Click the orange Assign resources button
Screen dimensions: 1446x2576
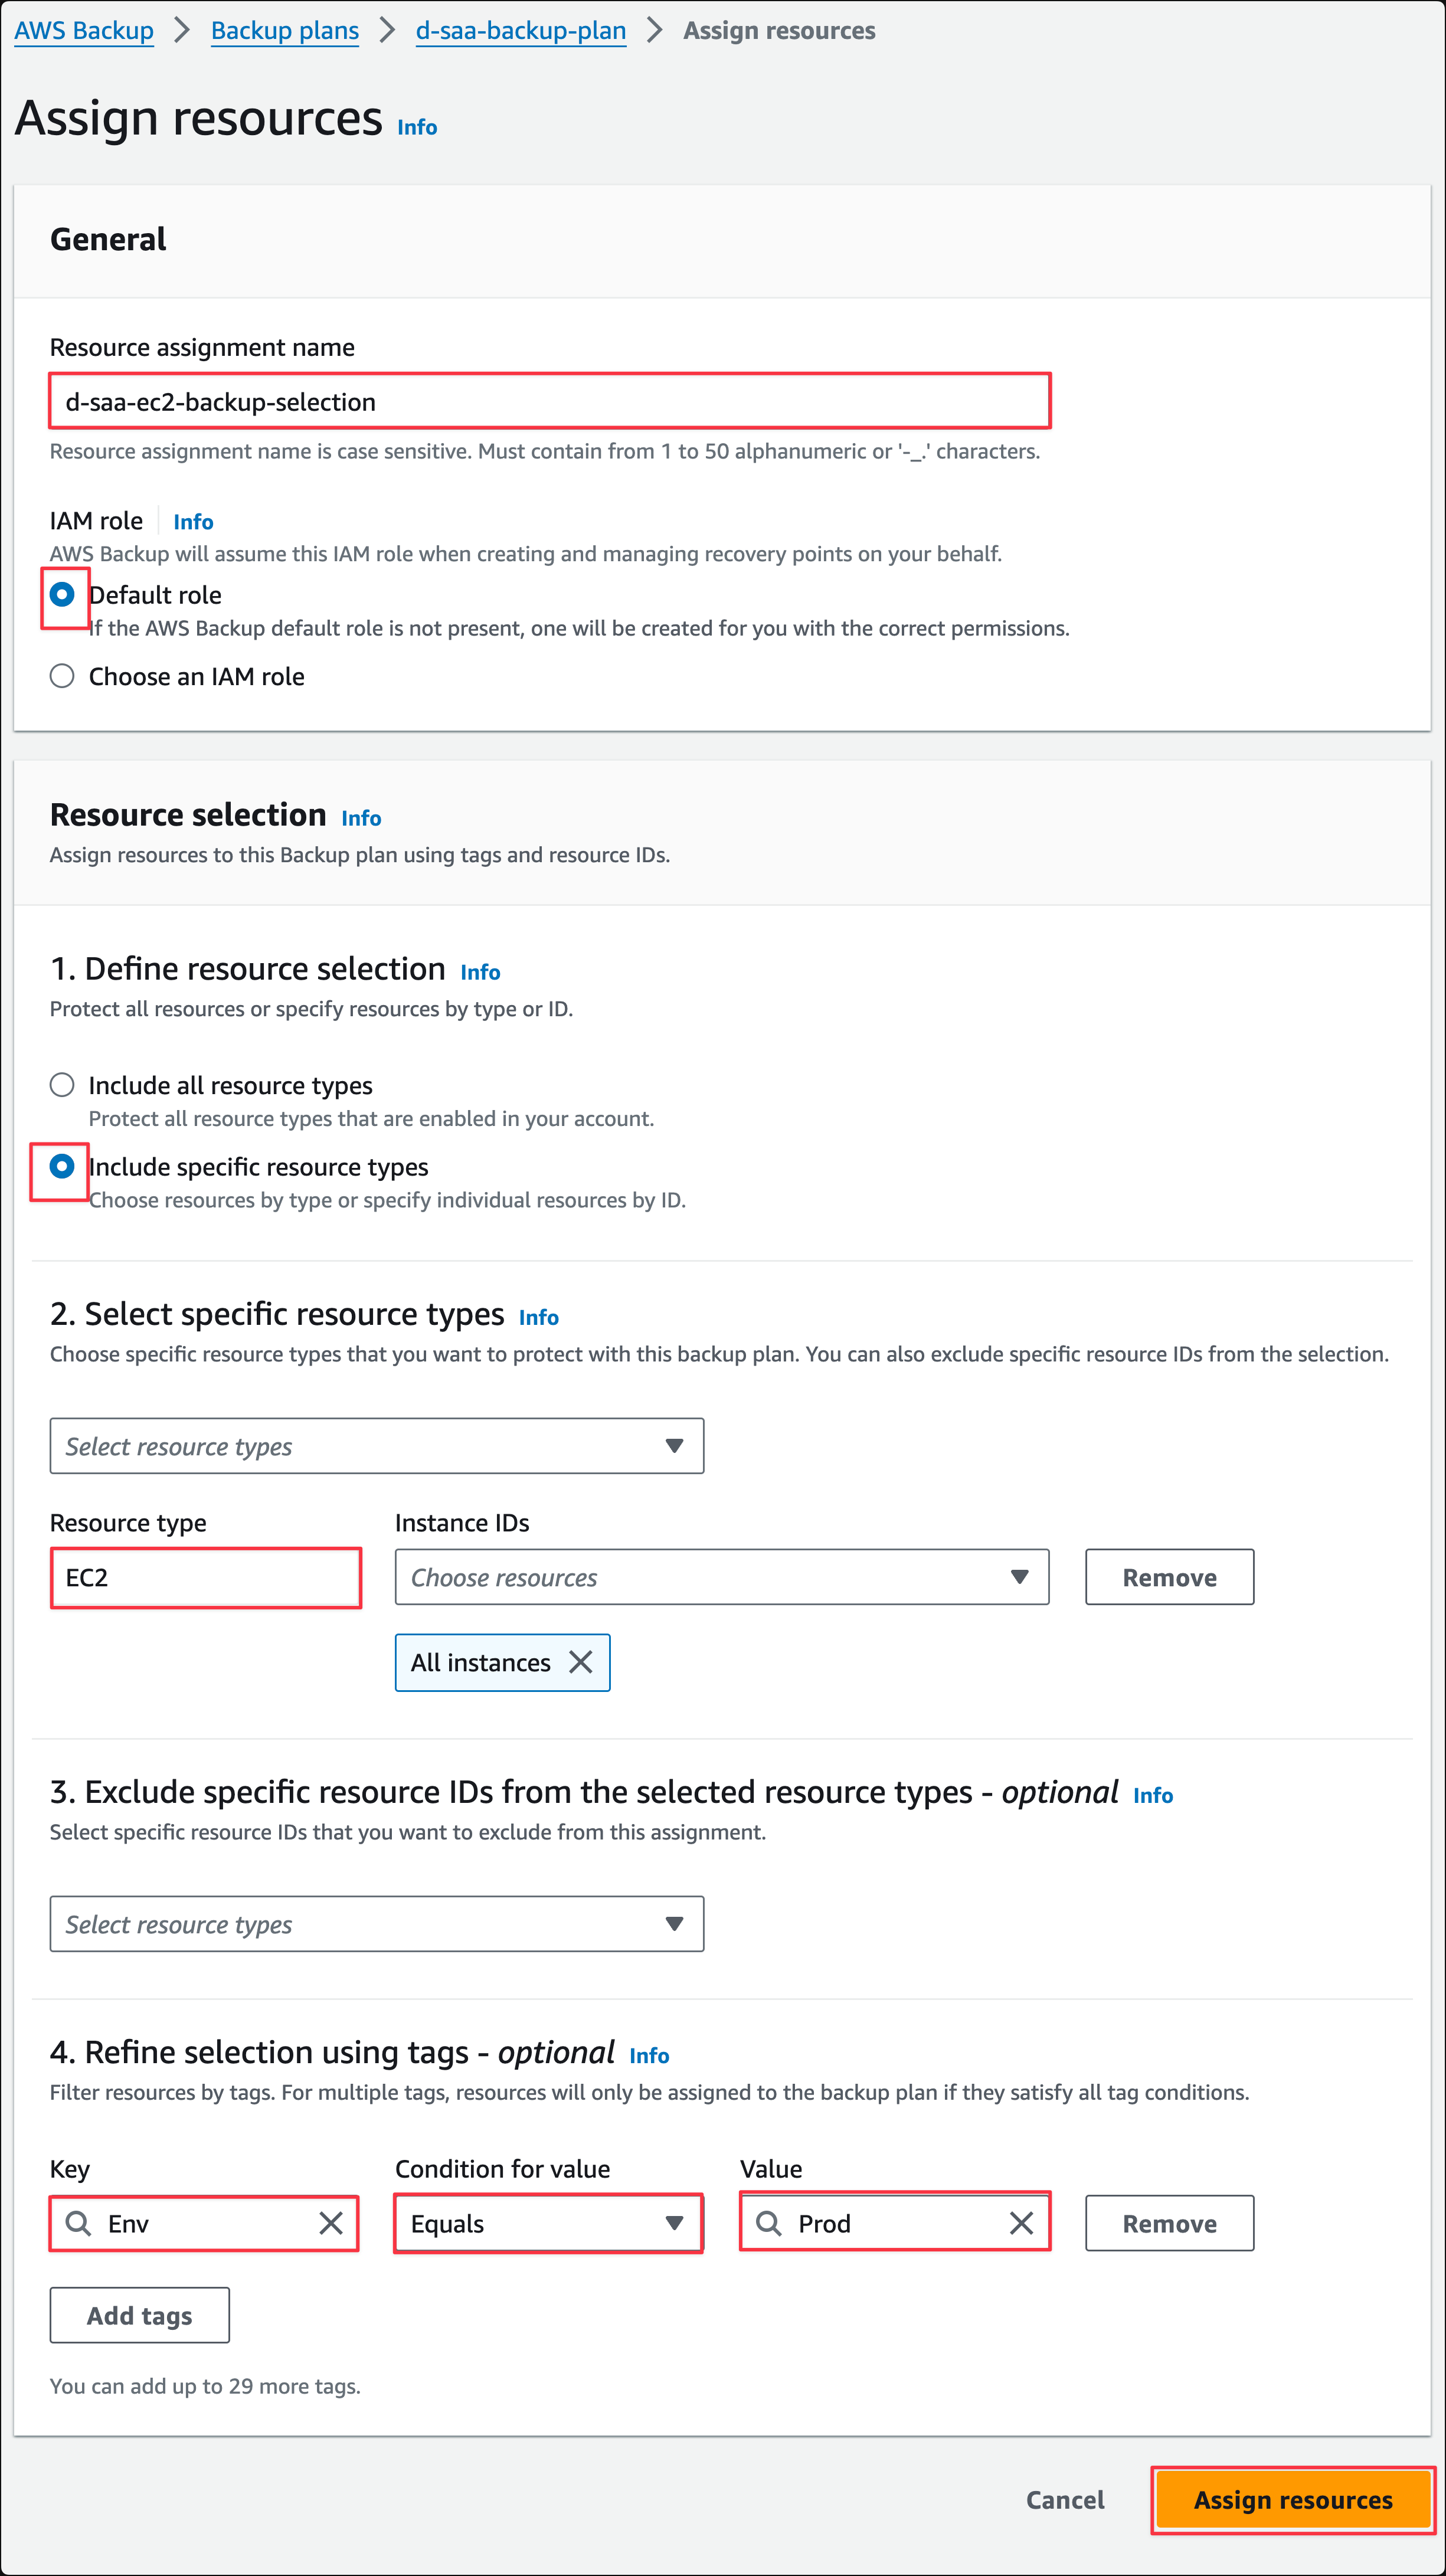pyautogui.click(x=1292, y=2500)
